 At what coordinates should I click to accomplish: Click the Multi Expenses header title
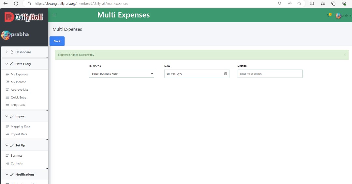click(124, 15)
